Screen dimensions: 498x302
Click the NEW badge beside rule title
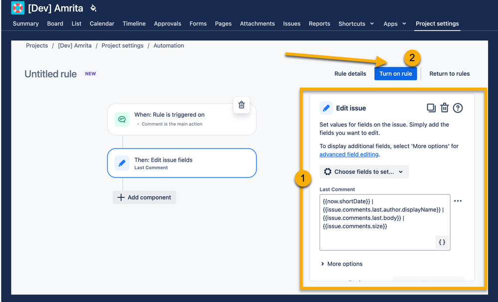pyautogui.click(x=91, y=74)
